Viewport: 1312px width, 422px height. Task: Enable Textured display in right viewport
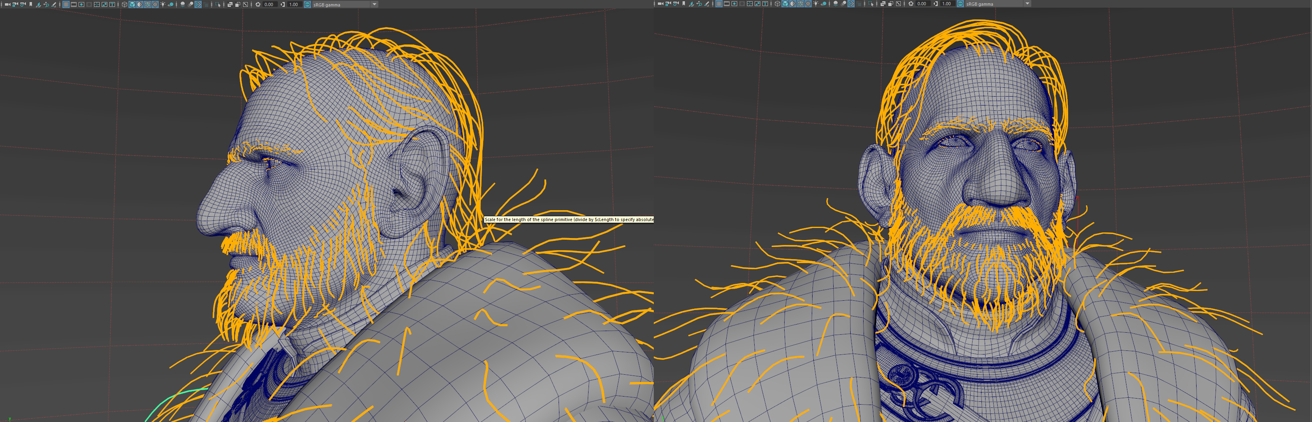click(x=808, y=4)
